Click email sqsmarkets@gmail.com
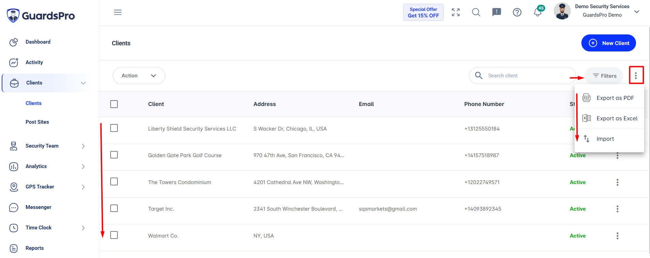This screenshot has width=650, height=258. [388, 209]
